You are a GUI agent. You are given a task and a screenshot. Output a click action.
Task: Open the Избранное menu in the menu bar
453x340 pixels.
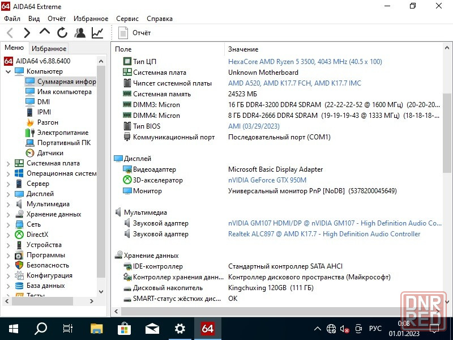[x=91, y=19]
